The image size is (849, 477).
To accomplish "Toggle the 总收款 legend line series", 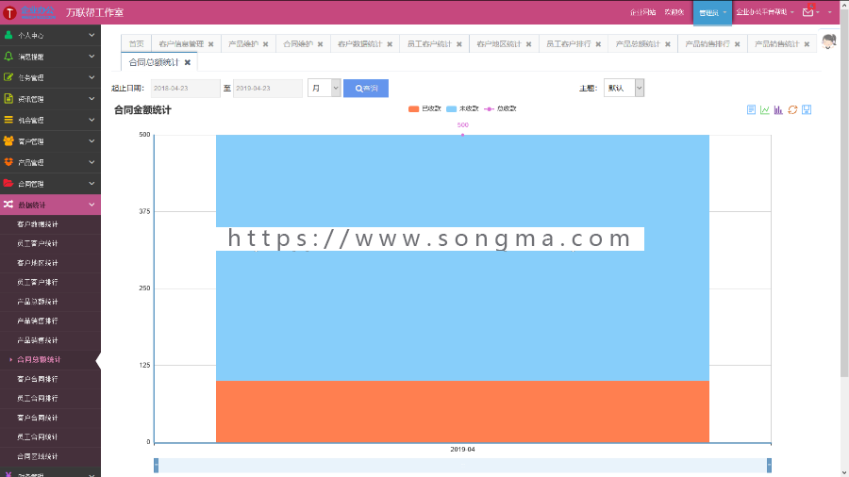I will [x=500, y=108].
